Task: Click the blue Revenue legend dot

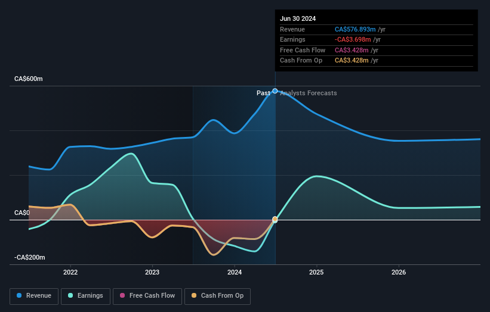Action: (x=19, y=295)
